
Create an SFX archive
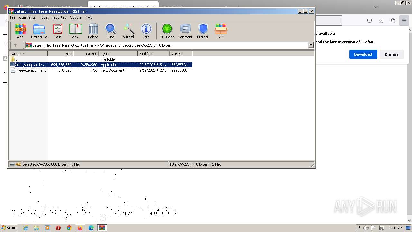[x=220, y=31]
